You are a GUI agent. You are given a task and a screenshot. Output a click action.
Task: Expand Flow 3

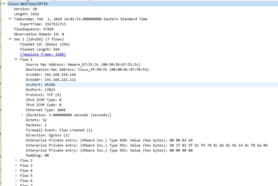click(x=16, y=165)
